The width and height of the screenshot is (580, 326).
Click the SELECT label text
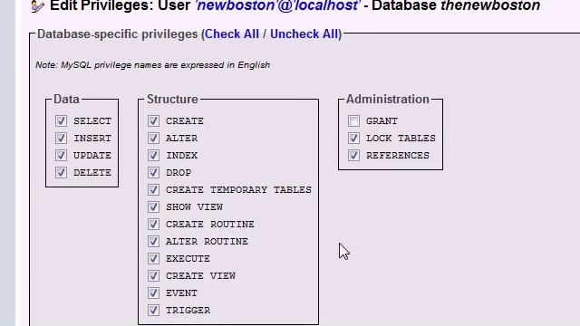click(92, 121)
